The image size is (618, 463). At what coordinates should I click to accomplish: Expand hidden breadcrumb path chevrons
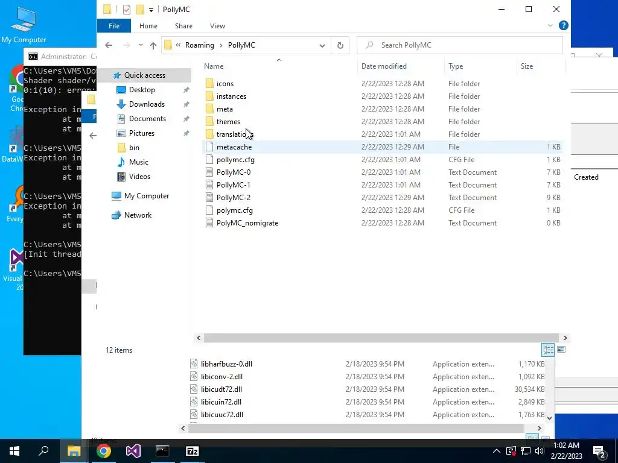point(178,45)
